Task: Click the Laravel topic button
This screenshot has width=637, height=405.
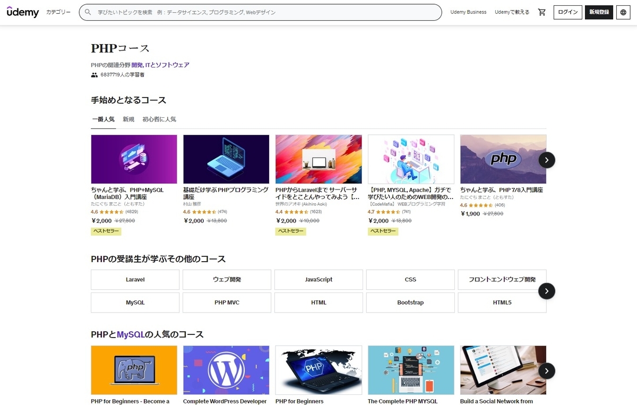Action: (x=135, y=279)
